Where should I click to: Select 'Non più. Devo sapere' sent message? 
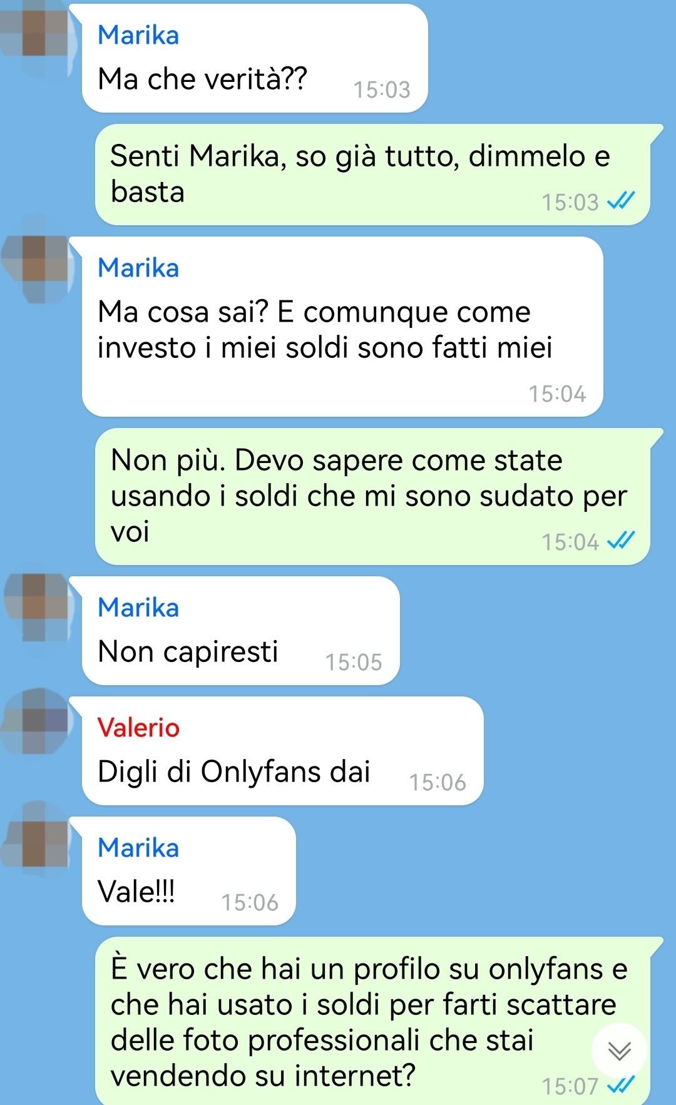372,496
